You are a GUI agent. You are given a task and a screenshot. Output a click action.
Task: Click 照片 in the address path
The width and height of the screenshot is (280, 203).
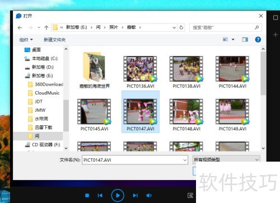(114, 27)
